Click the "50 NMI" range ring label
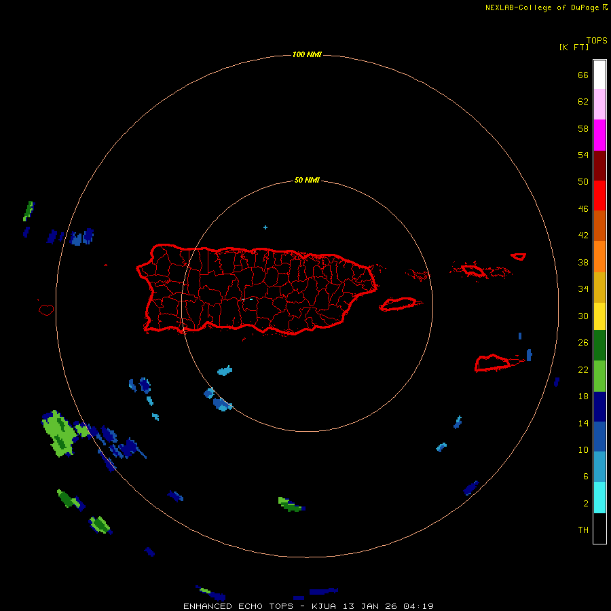Image resolution: width=611 pixels, height=611 pixels. coord(307,180)
